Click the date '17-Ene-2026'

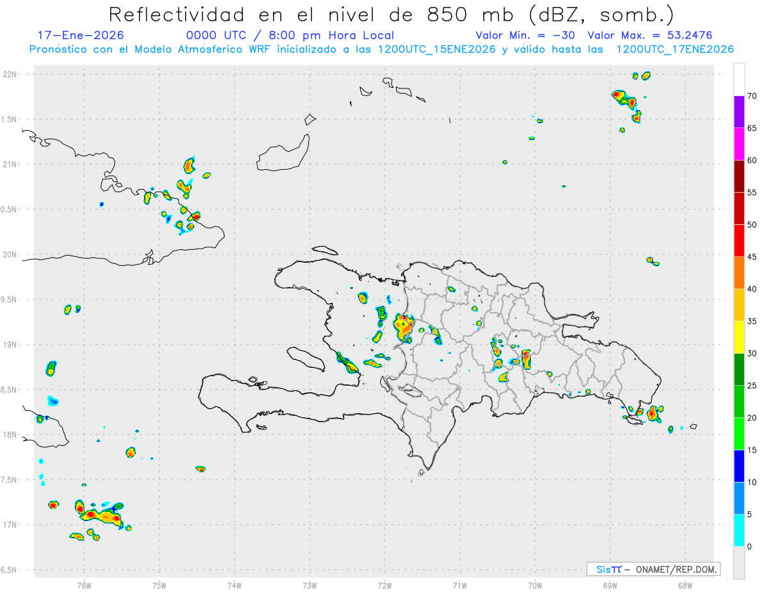pyautogui.click(x=80, y=35)
